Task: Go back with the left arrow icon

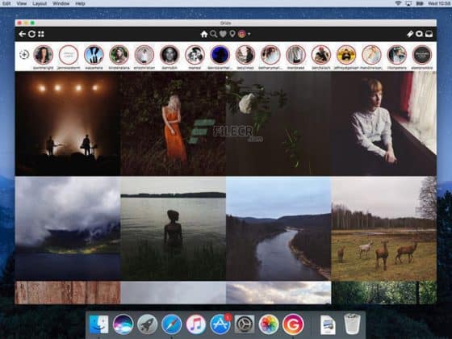Action: [23, 34]
